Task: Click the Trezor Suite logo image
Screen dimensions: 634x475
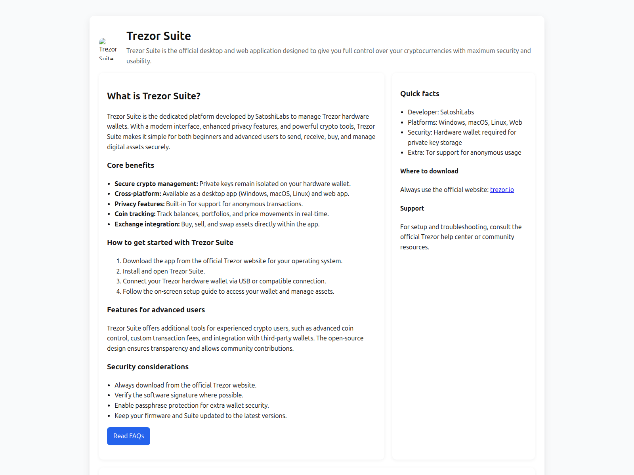Action: pos(108,49)
